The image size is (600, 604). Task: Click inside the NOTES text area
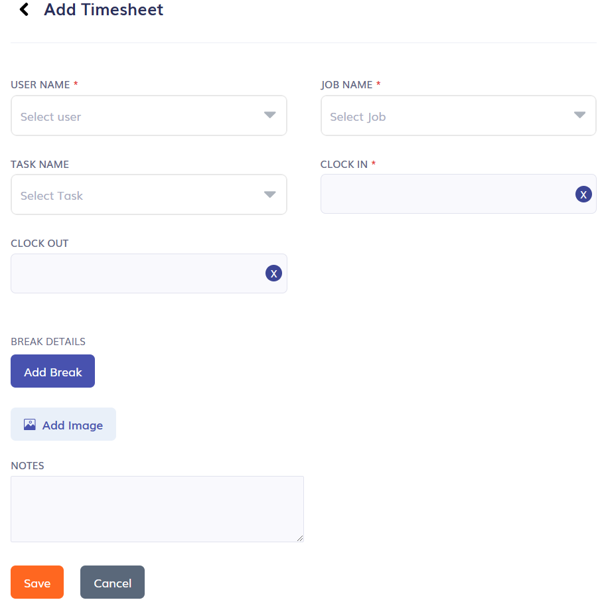(x=157, y=508)
